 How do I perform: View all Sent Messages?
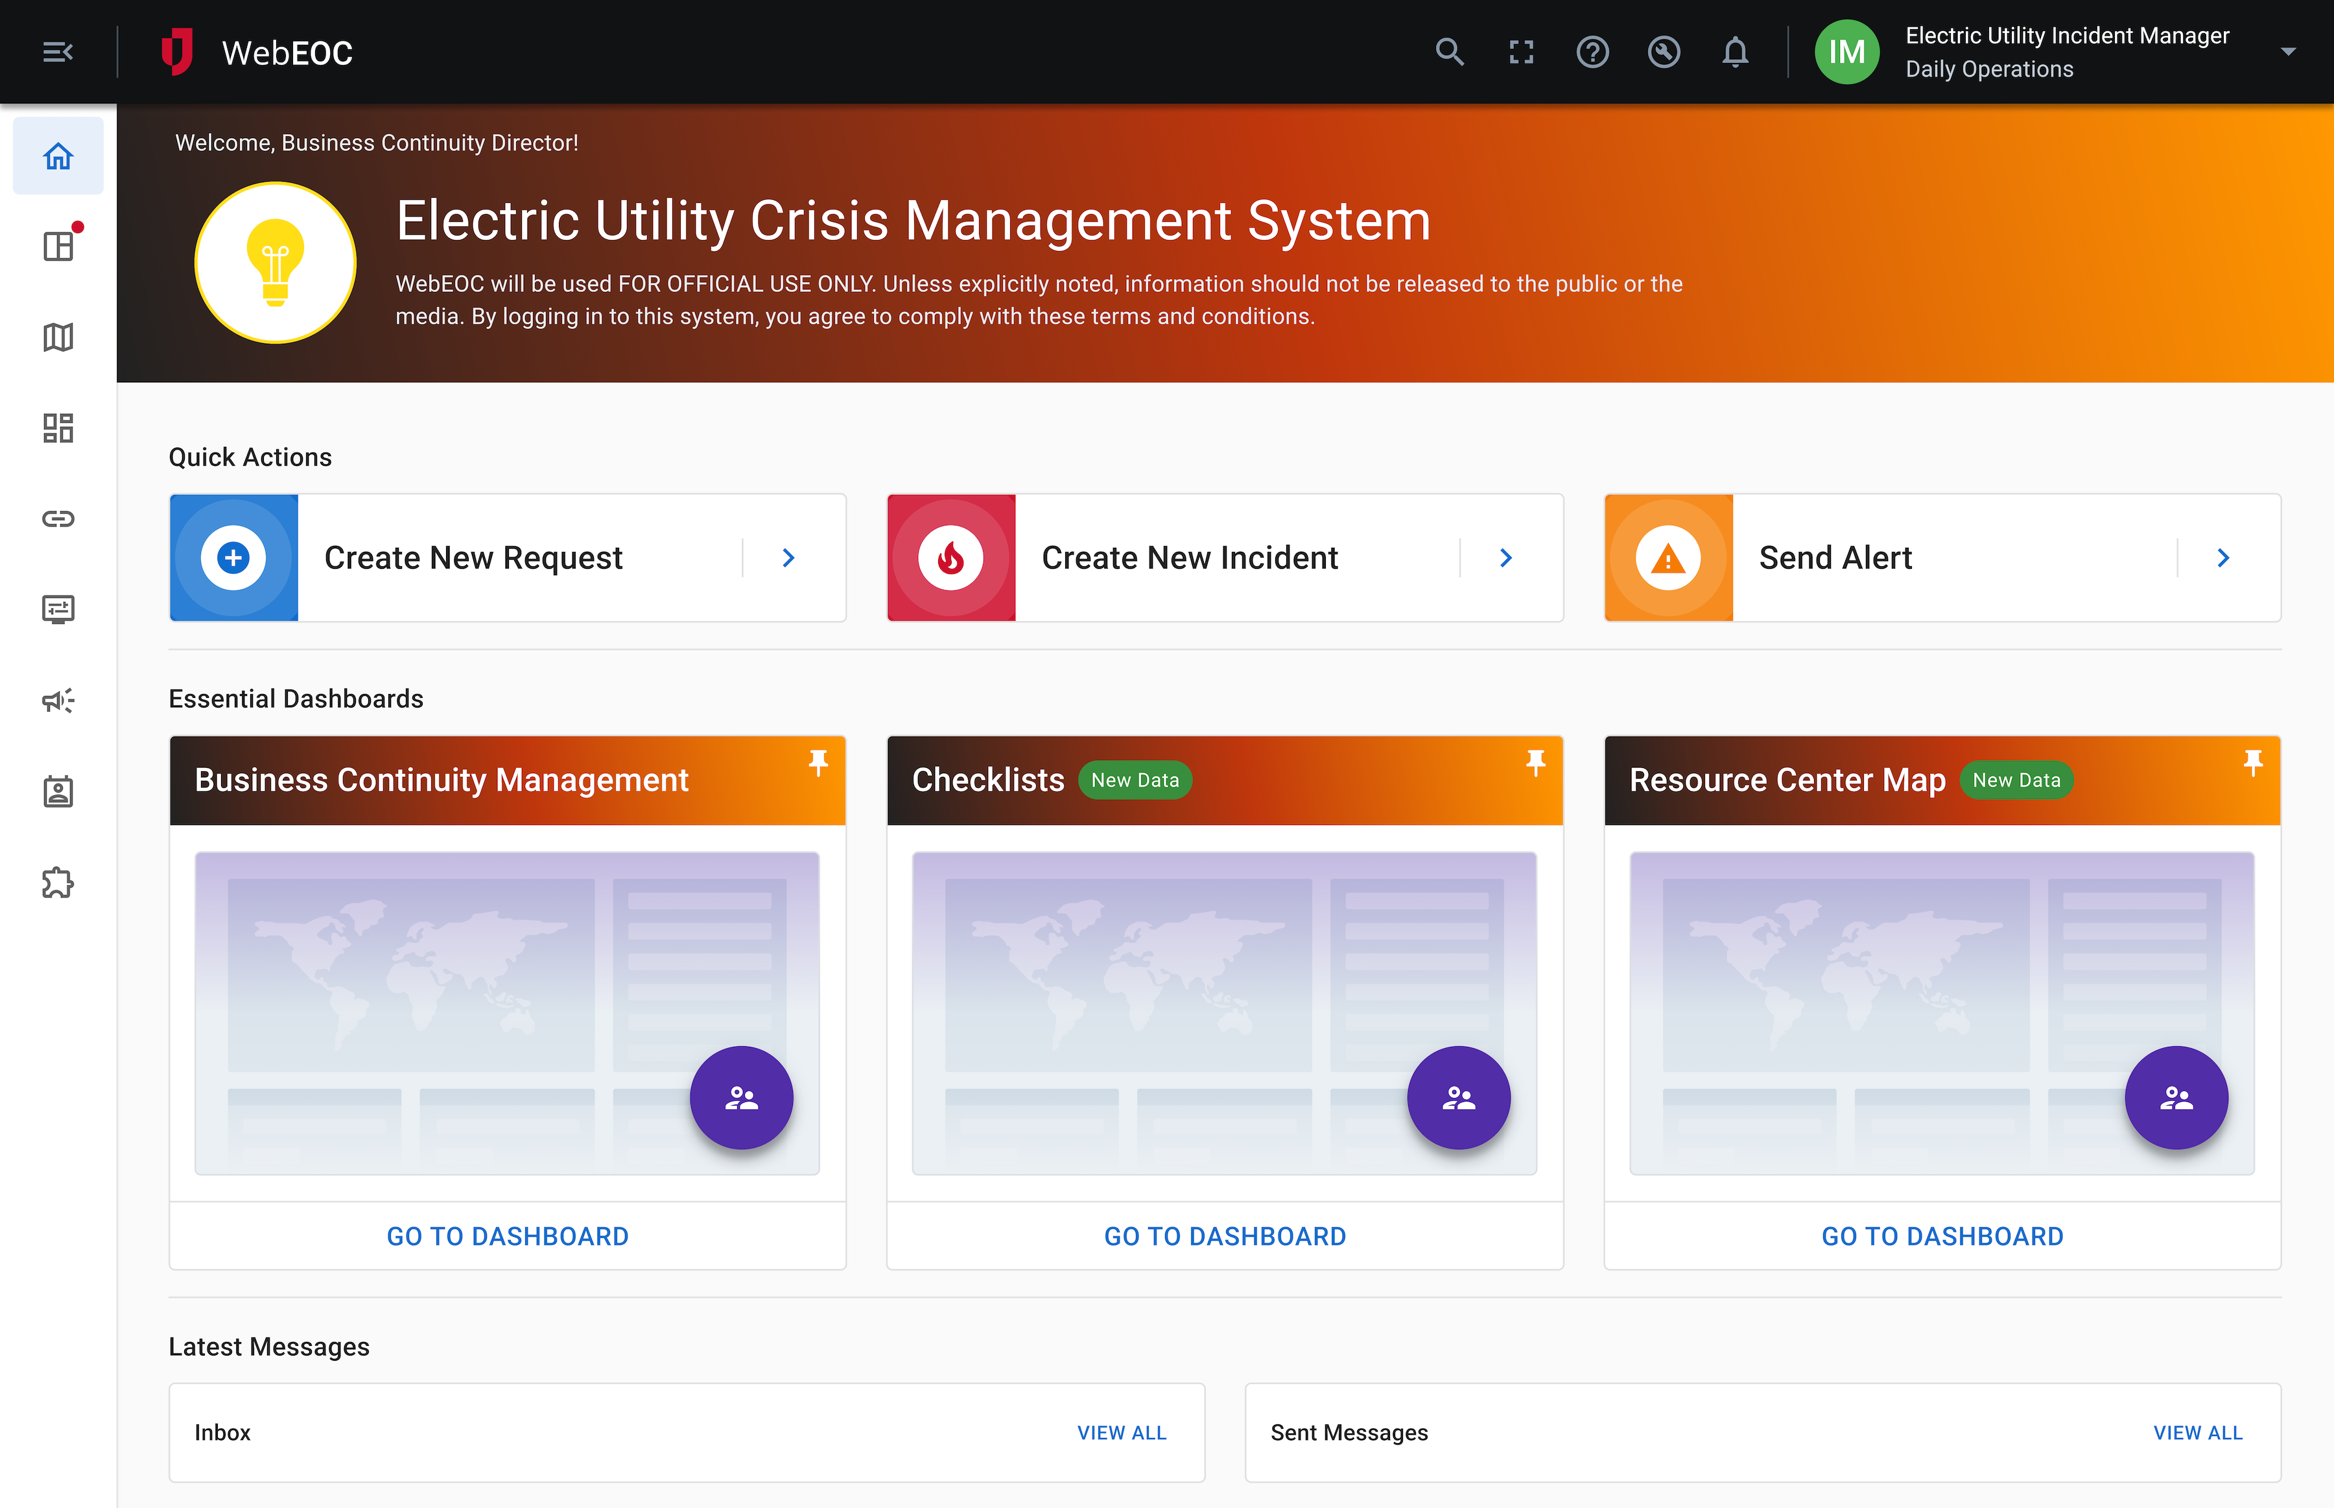point(2197,1433)
